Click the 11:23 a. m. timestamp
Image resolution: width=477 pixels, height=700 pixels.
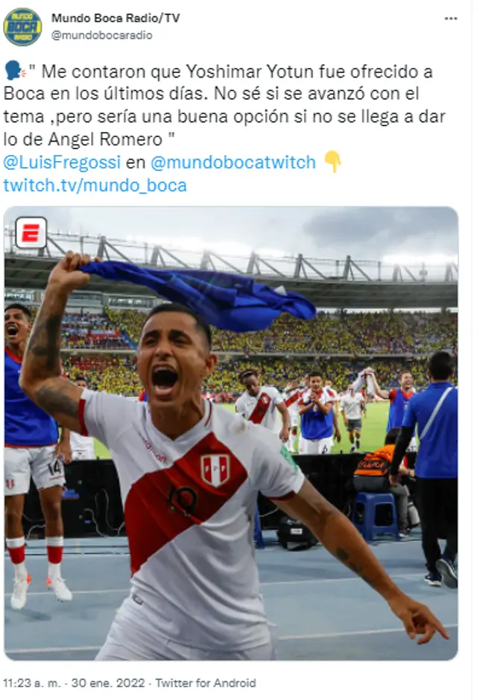click(32, 683)
